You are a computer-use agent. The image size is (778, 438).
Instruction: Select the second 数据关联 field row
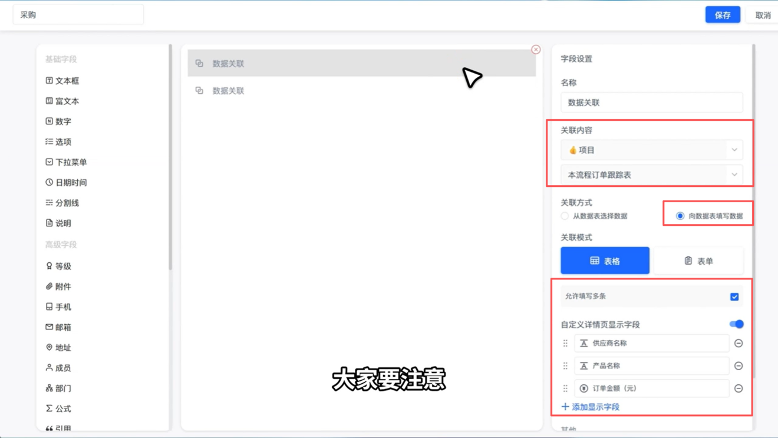pyautogui.click(x=362, y=90)
